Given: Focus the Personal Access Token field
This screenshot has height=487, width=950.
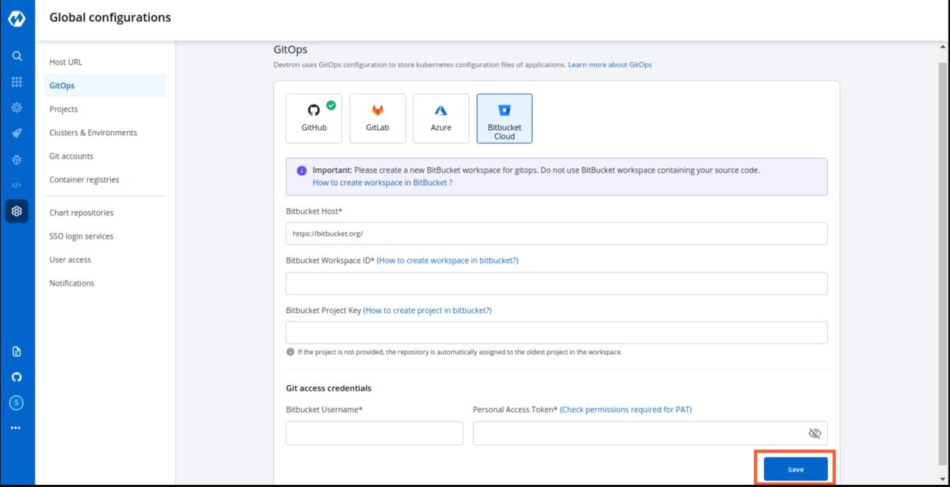Looking at the screenshot, I should click(x=650, y=433).
